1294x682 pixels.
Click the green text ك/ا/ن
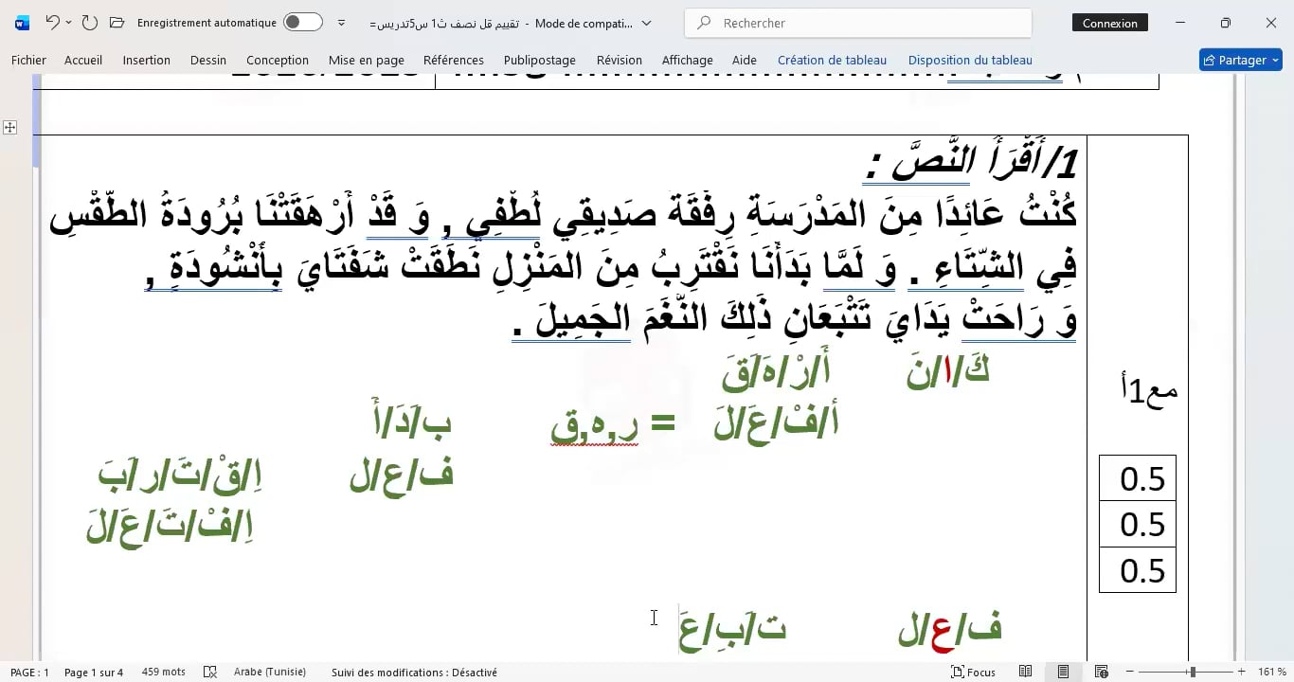click(x=948, y=371)
